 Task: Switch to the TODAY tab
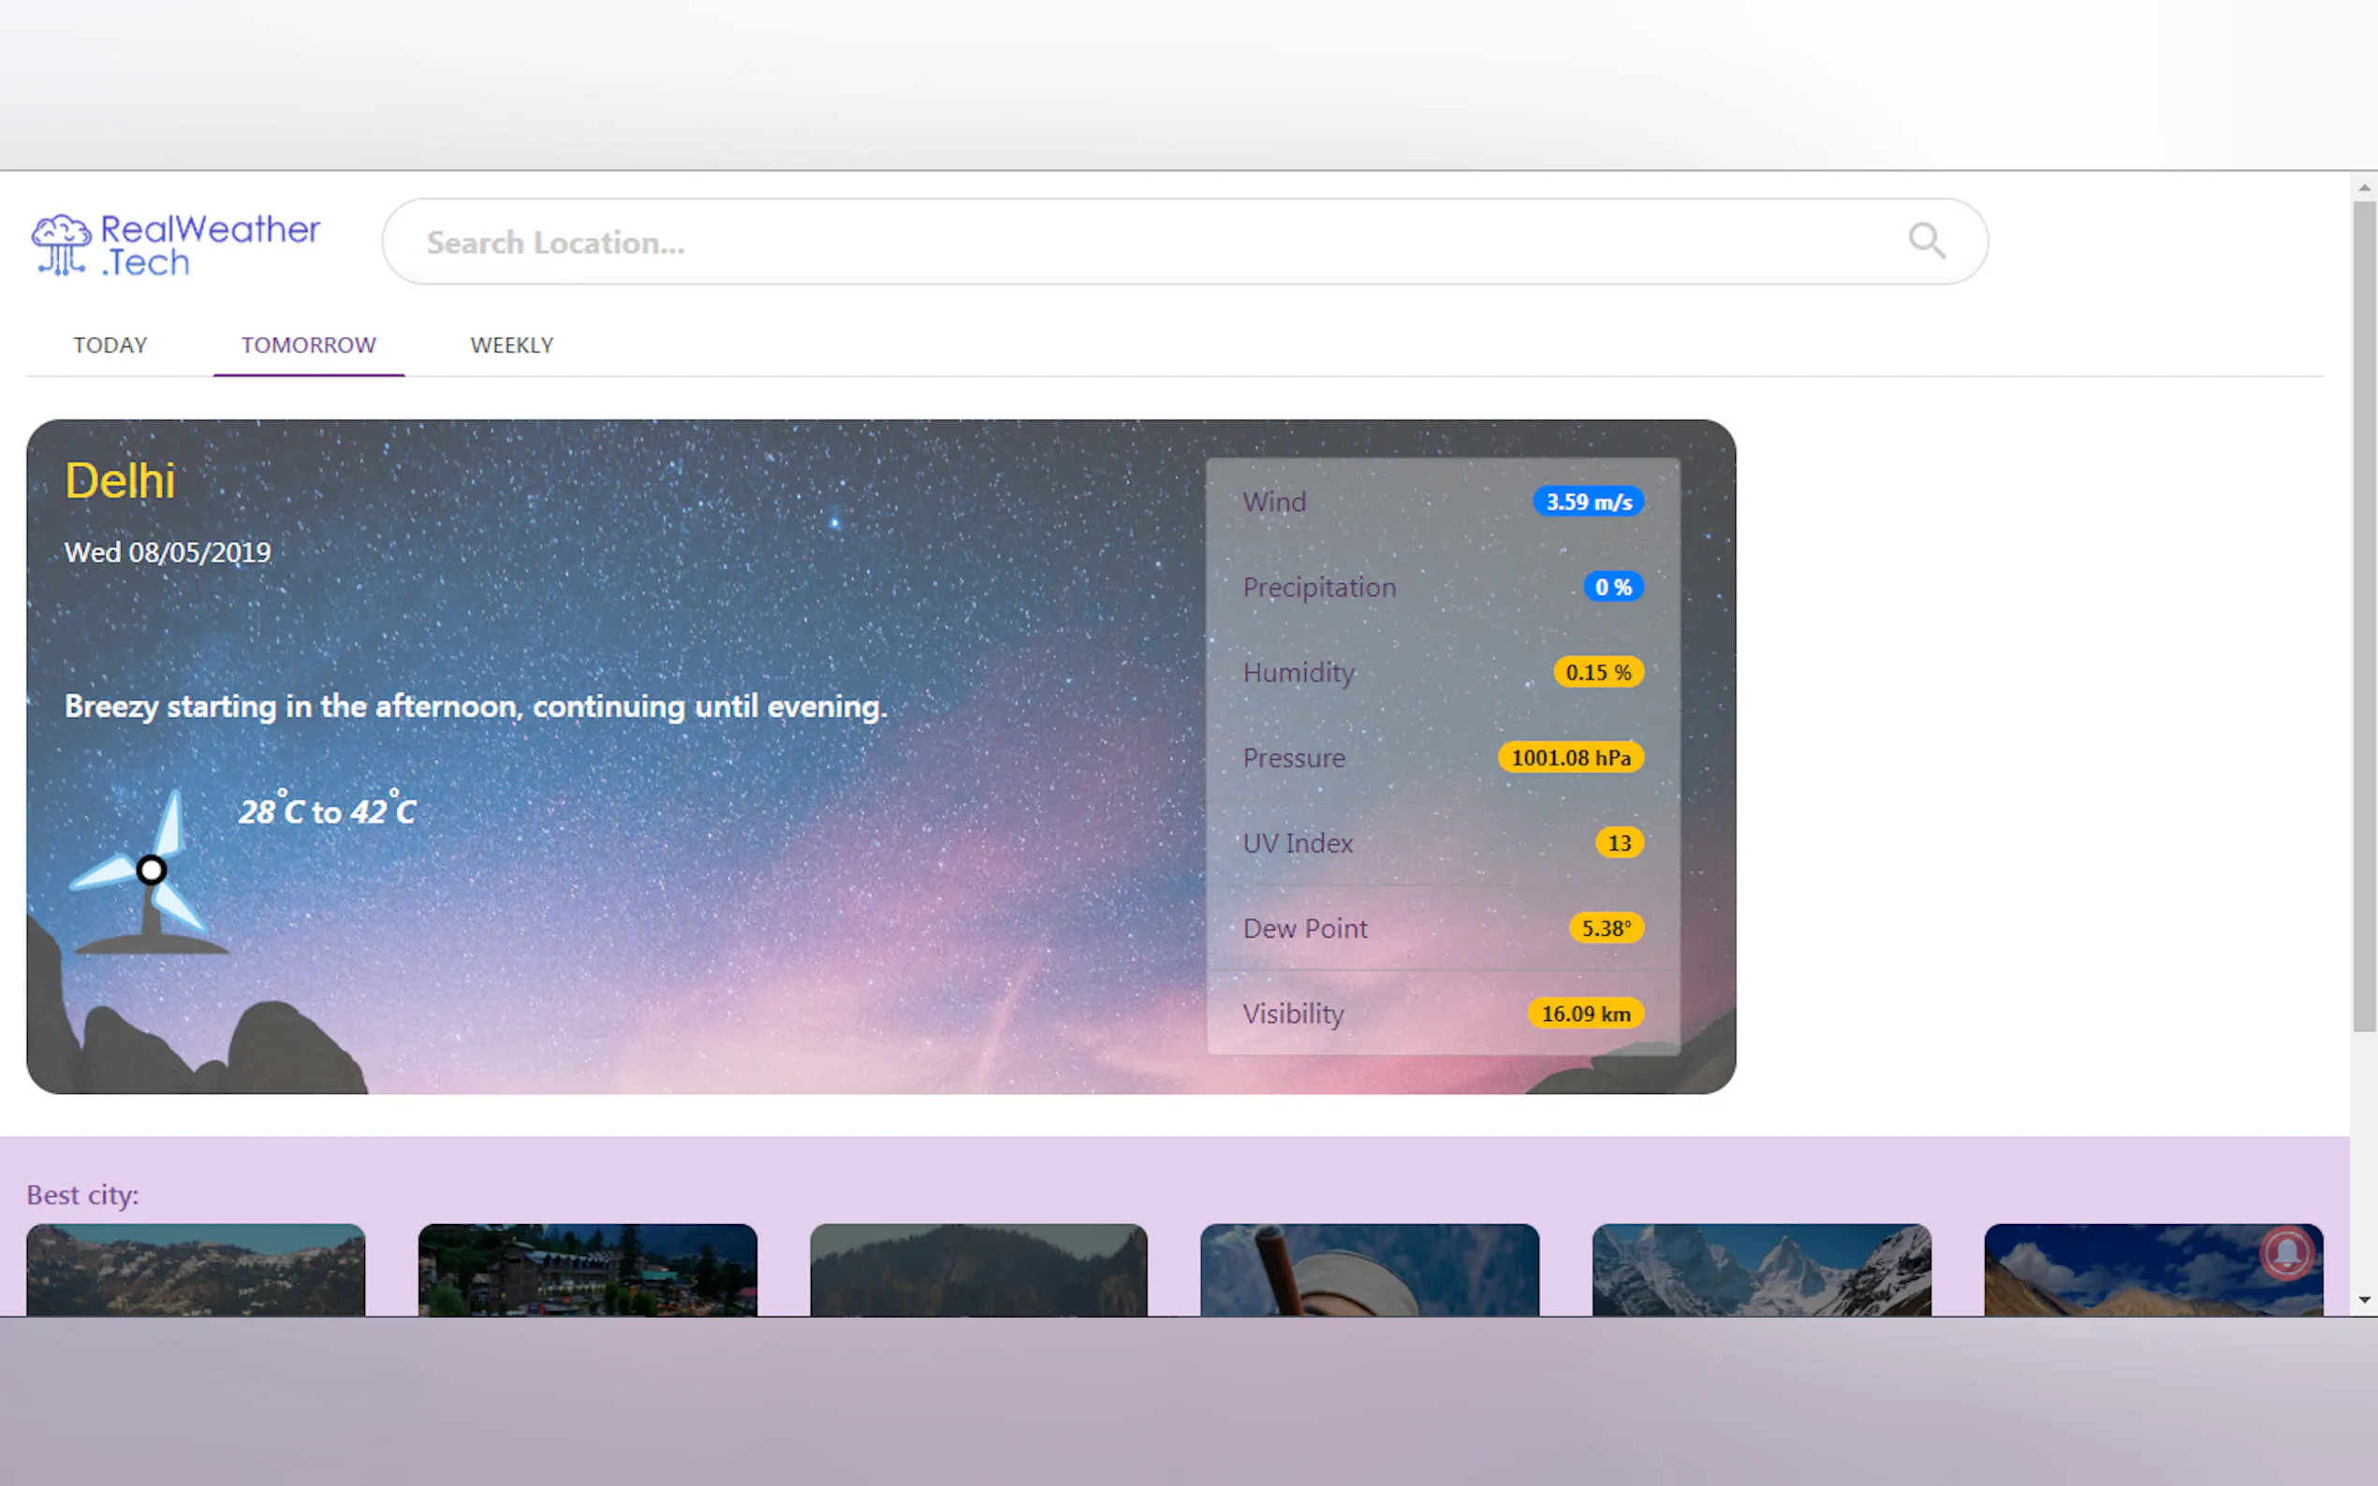pos(110,345)
